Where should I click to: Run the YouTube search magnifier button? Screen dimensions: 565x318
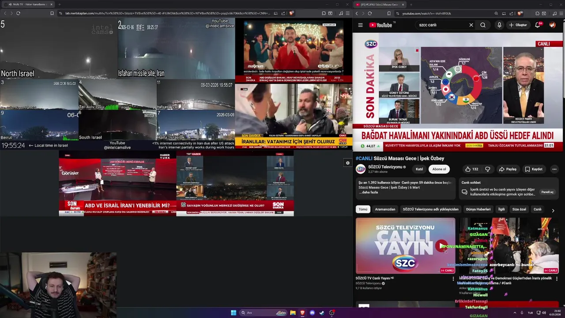(x=483, y=25)
